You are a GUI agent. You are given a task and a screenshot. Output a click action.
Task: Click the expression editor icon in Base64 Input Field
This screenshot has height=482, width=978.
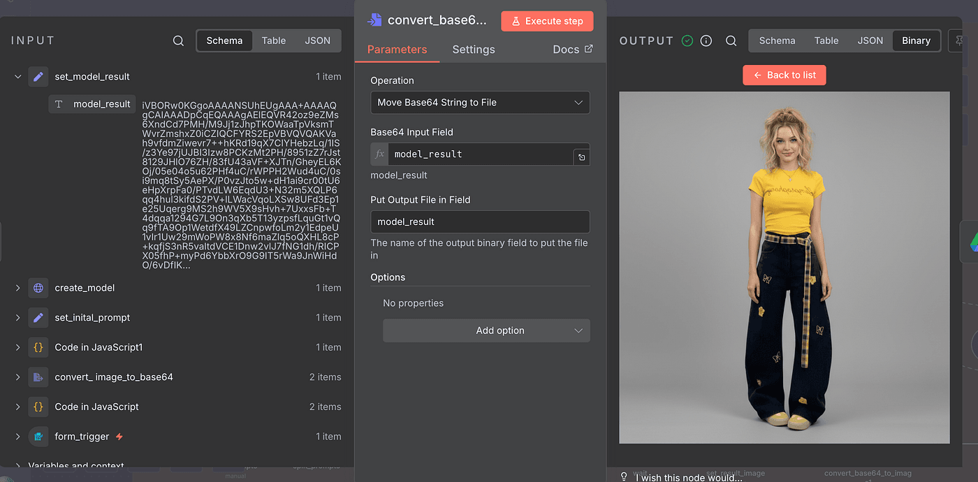pyautogui.click(x=581, y=157)
